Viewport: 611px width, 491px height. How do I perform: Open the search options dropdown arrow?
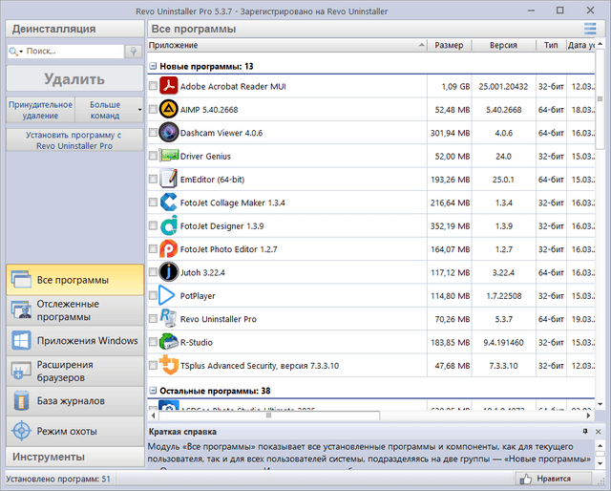click(x=21, y=52)
